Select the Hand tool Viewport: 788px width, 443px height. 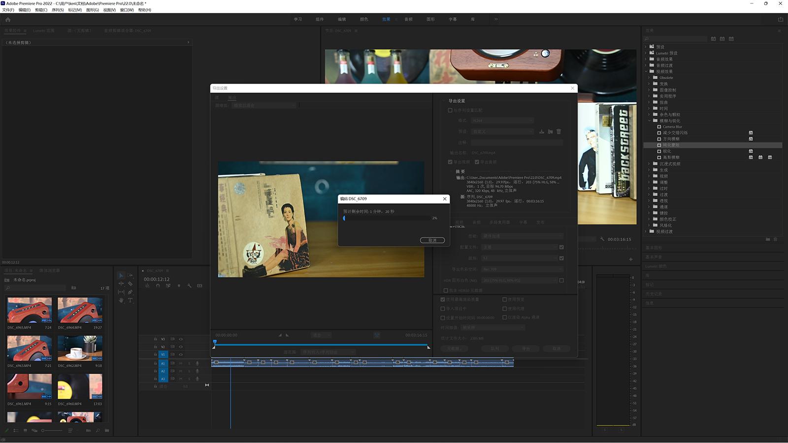121,300
